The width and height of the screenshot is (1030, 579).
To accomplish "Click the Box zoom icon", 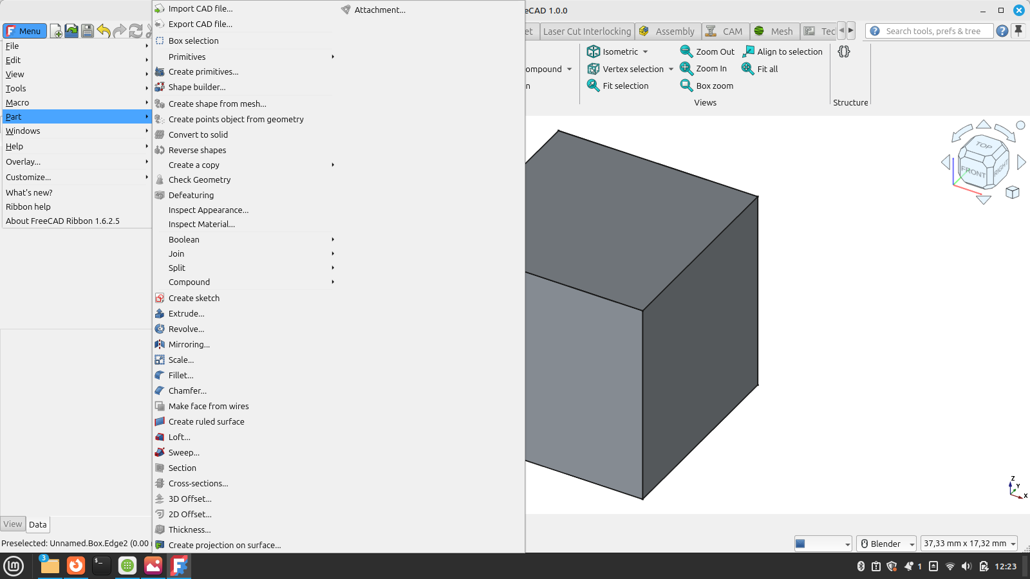I will pyautogui.click(x=686, y=86).
